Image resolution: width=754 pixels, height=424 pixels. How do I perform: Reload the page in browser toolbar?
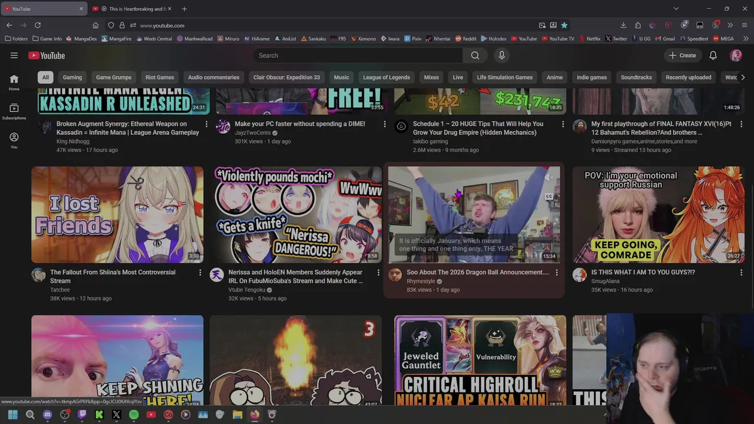pyautogui.click(x=38, y=25)
